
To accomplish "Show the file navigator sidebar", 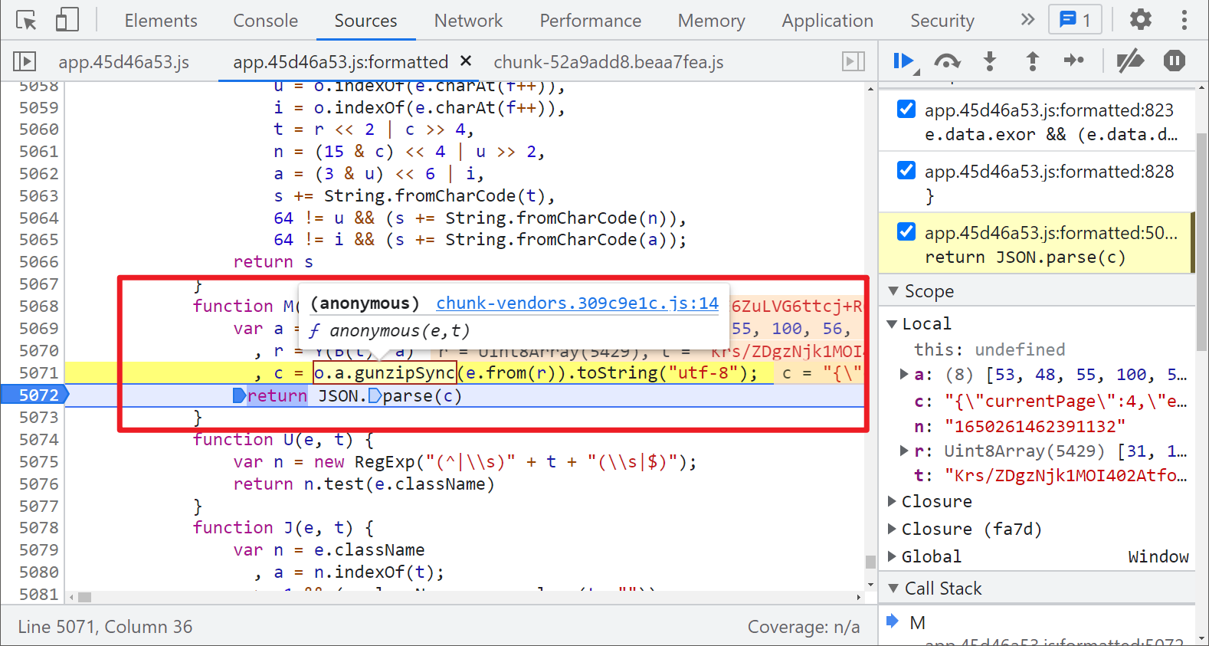I will point(25,61).
